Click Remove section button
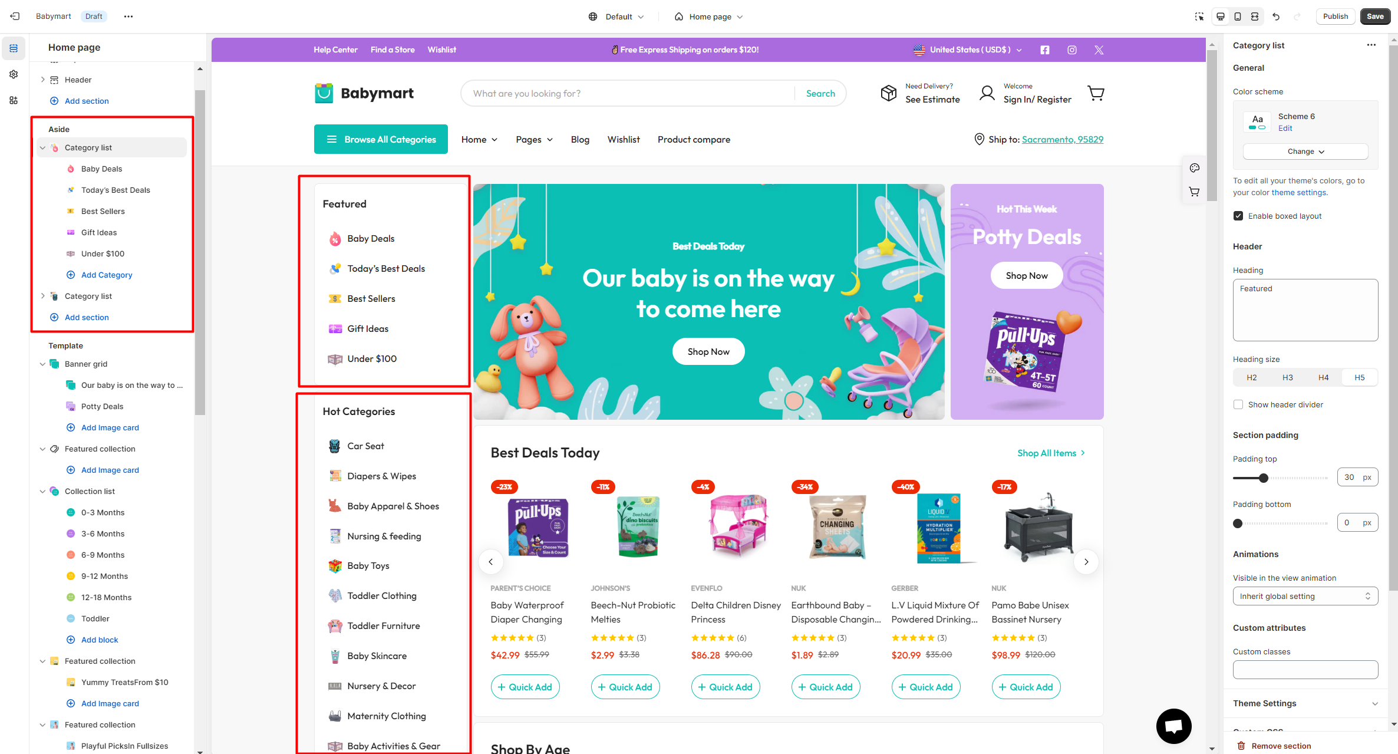Viewport: 1398px width, 754px height. [1273, 746]
